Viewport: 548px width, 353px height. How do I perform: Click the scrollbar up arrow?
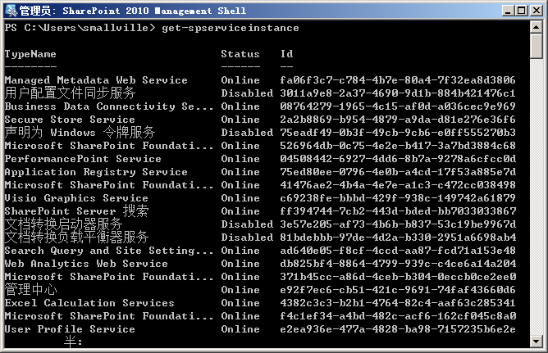pyautogui.click(x=537, y=27)
